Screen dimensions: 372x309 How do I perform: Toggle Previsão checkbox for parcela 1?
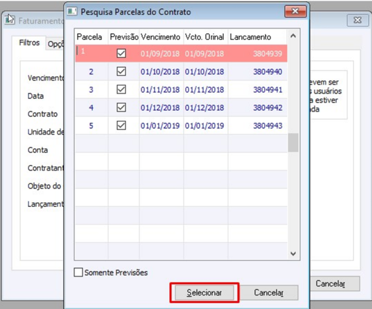click(121, 53)
